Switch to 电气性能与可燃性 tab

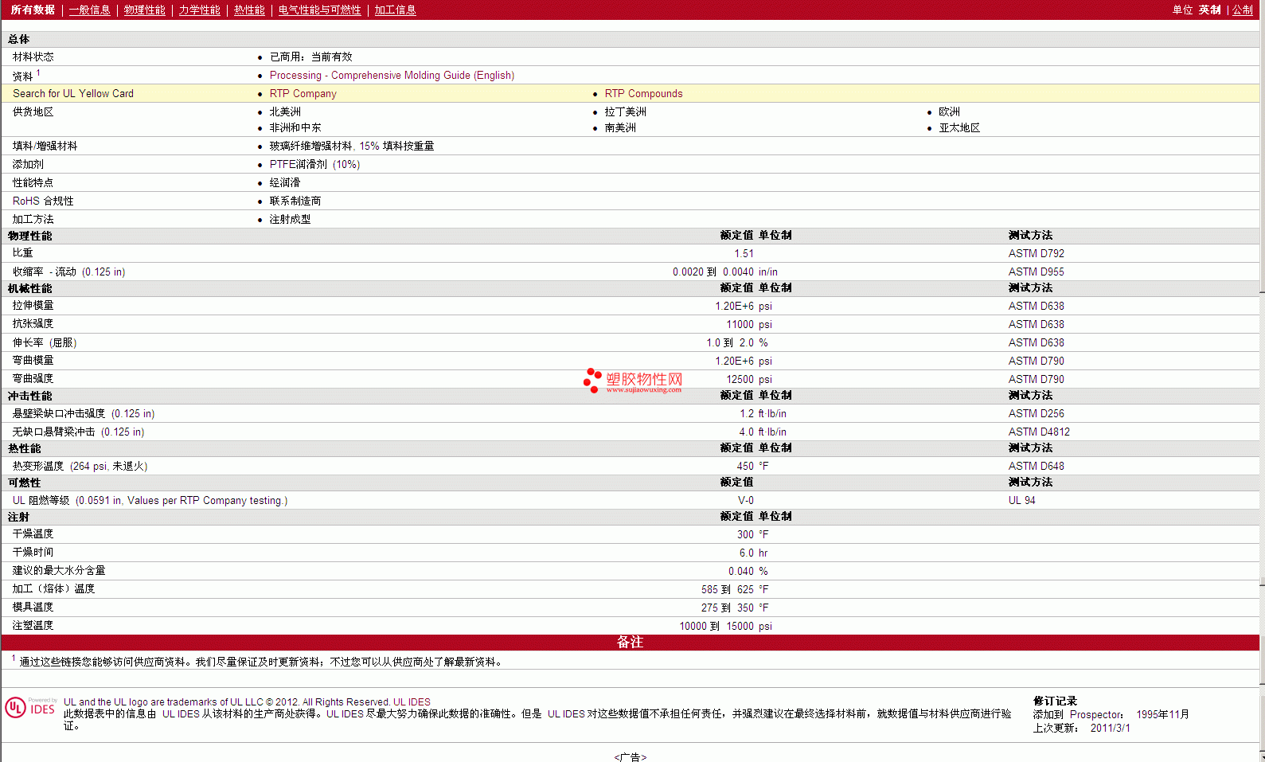point(320,10)
